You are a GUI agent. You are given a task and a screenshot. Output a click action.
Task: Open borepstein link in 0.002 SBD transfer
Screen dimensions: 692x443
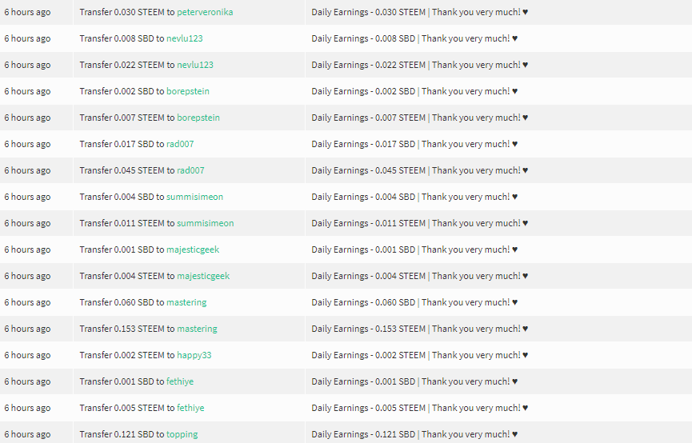pos(188,92)
